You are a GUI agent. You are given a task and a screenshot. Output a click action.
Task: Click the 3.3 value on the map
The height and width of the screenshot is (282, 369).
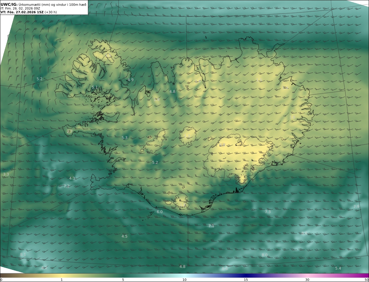coord(6,174)
